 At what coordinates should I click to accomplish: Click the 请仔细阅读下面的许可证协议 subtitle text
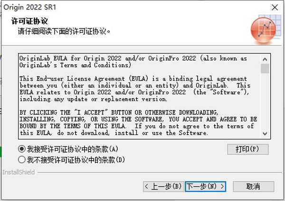(x=64, y=31)
